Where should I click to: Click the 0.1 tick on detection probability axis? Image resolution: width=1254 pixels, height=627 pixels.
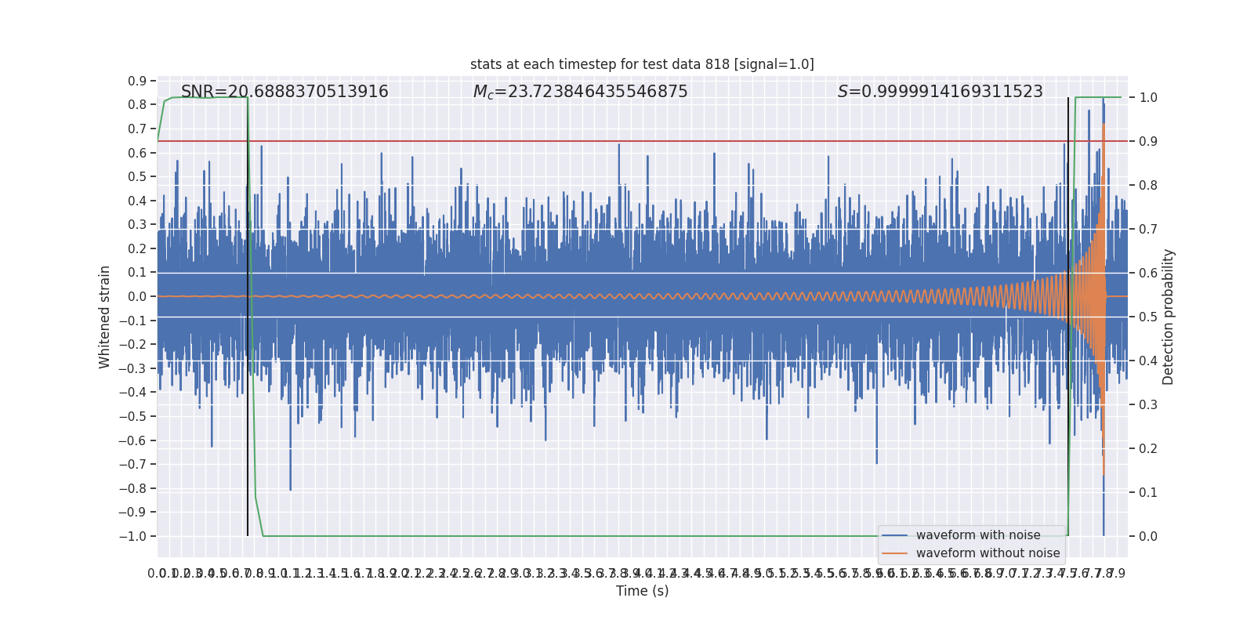[x=1148, y=493]
